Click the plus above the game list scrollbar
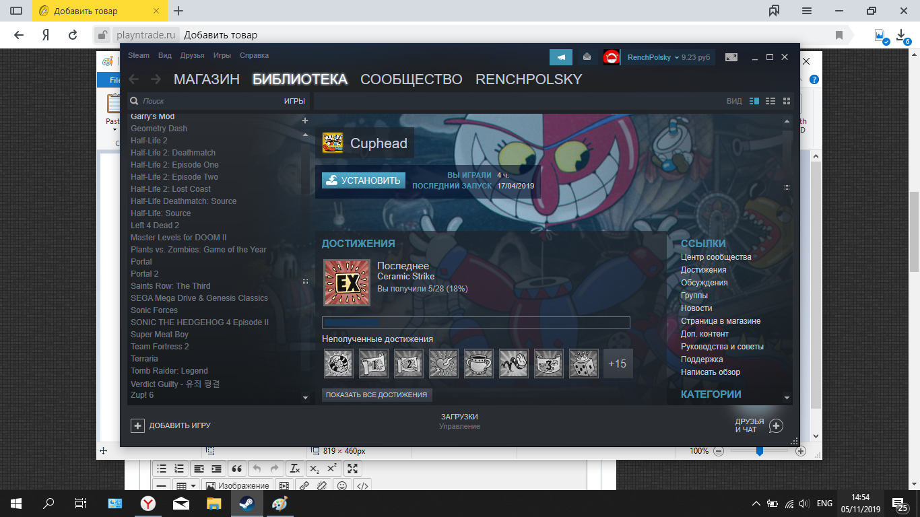 pos(305,120)
